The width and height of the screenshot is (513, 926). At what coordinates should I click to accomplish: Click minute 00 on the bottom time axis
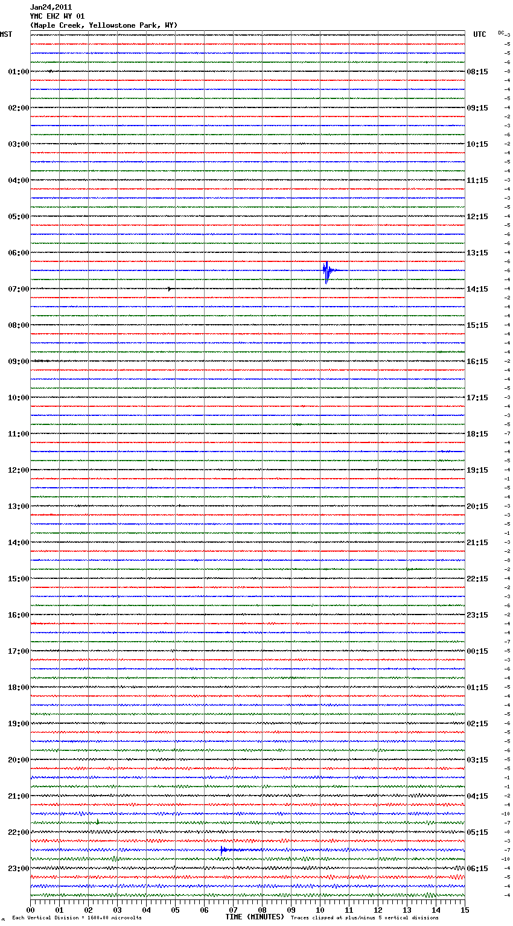(31, 910)
